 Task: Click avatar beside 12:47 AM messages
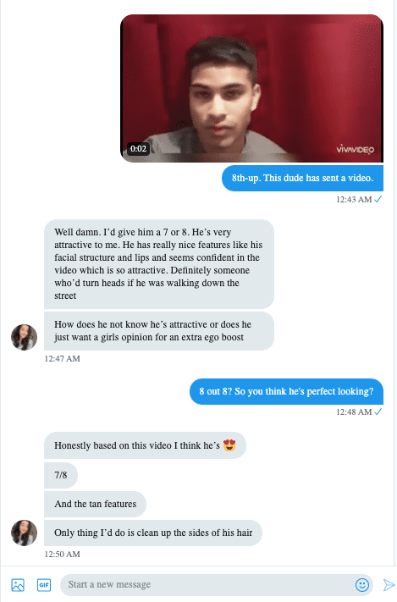pos(24,337)
